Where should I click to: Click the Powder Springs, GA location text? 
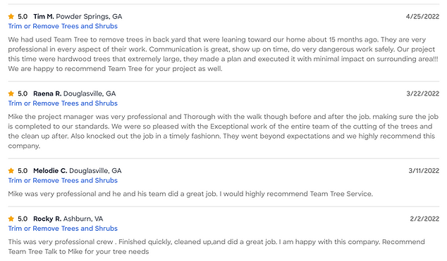tap(89, 16)
